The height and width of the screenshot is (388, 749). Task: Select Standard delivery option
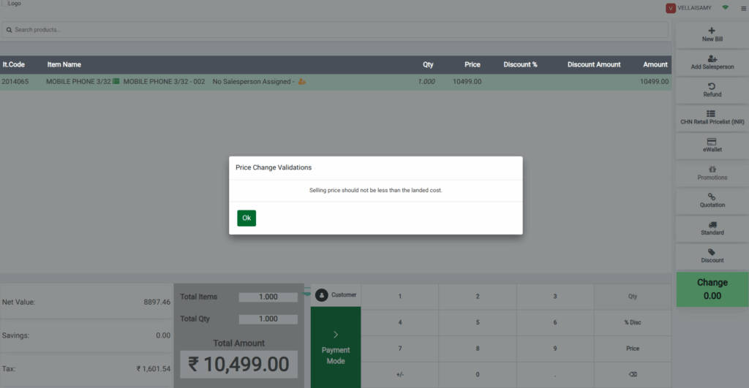click(x=712, y=229)
